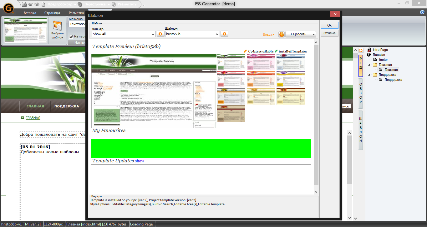Toggle the 'На перв' checkbox
Screen dimensions: 427x227
tap(71, 37)
